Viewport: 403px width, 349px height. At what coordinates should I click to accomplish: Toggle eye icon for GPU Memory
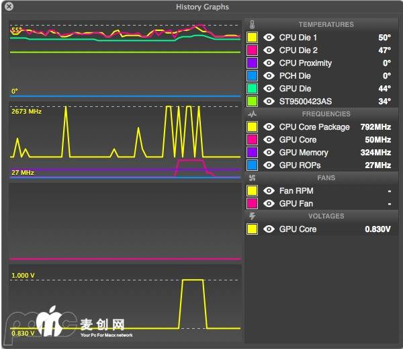[x=269, y=153]
